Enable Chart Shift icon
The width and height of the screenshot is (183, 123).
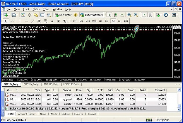[x=150, y=15]
